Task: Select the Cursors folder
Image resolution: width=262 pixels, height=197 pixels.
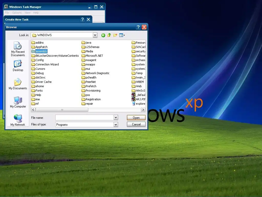Action: click(38, 69)
